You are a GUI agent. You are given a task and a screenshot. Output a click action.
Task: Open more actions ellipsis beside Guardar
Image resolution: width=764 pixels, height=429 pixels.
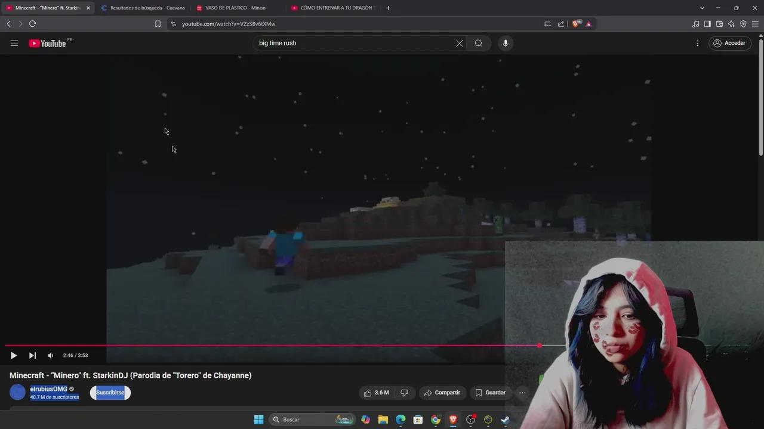click(x=522, y=393)
